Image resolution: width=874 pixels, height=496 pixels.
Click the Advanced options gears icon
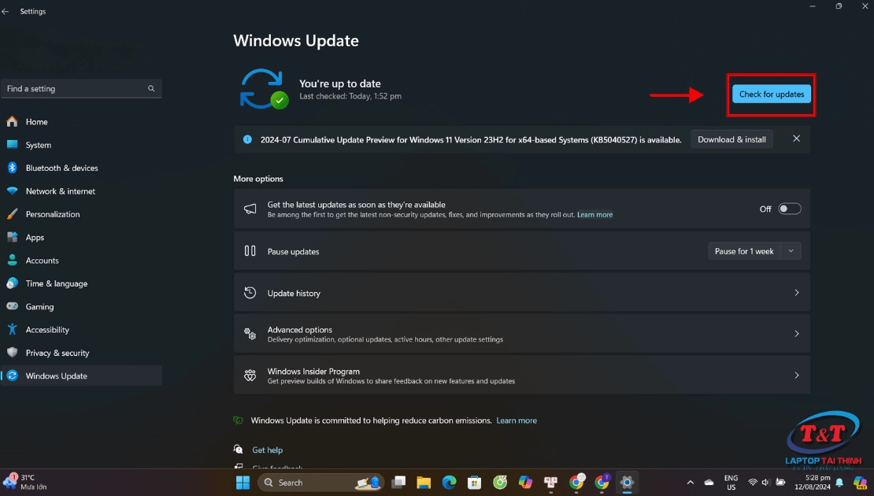pos(250,334)
